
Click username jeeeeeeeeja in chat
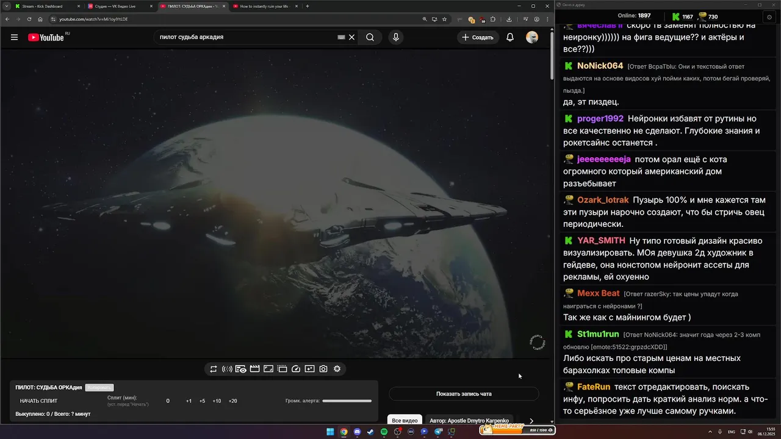click(x=604, y=159)
